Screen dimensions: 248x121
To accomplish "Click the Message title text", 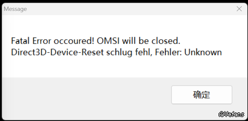I will [15, 9].
